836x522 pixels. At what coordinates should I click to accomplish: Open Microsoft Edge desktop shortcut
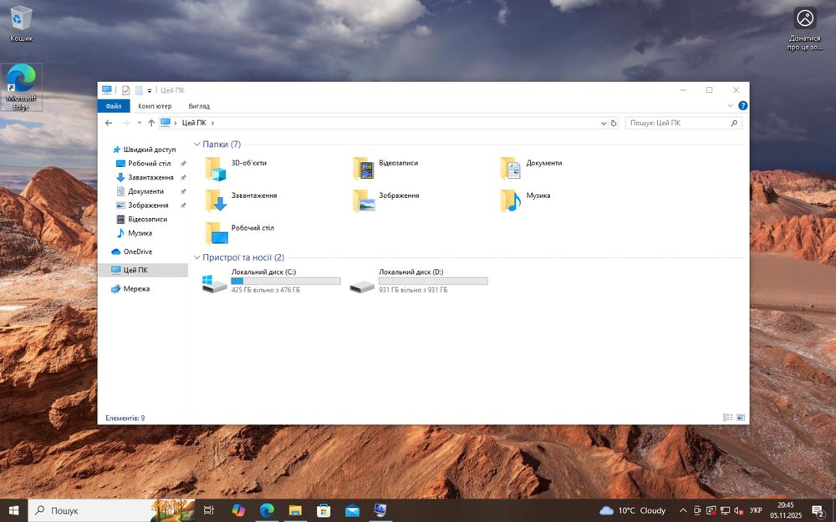coord(22,88)
